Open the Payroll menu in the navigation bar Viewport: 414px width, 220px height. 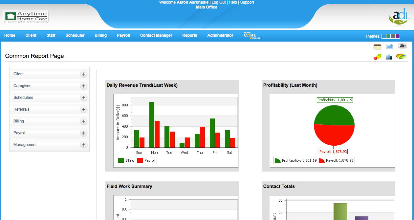123,35
